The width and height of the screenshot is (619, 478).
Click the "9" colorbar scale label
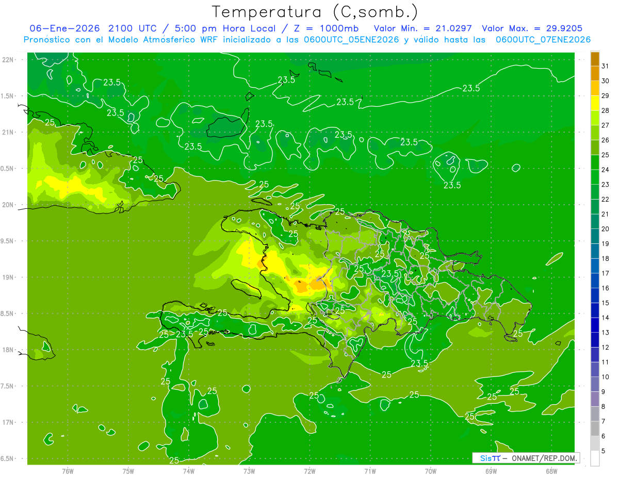tap(604, 392)
